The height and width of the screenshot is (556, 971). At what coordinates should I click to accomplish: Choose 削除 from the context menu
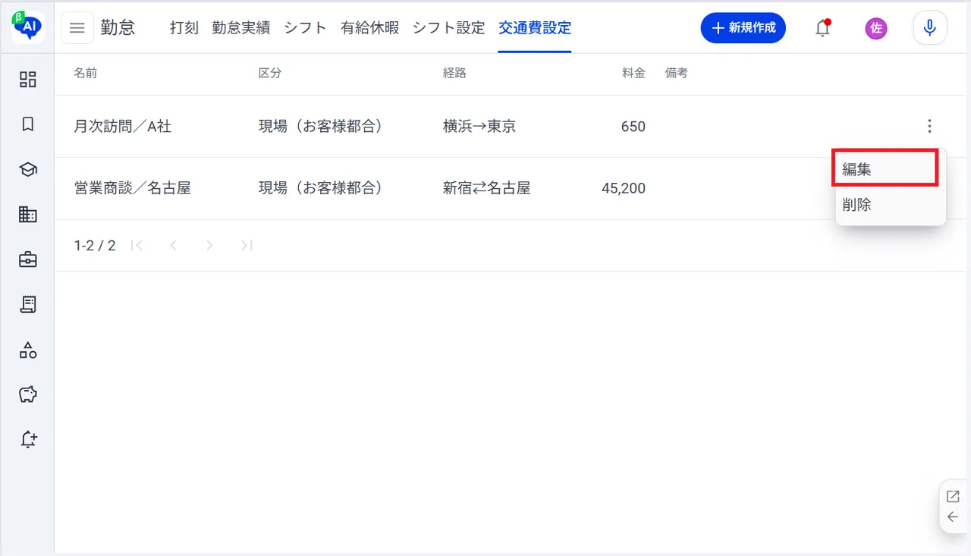pos(891,204)
